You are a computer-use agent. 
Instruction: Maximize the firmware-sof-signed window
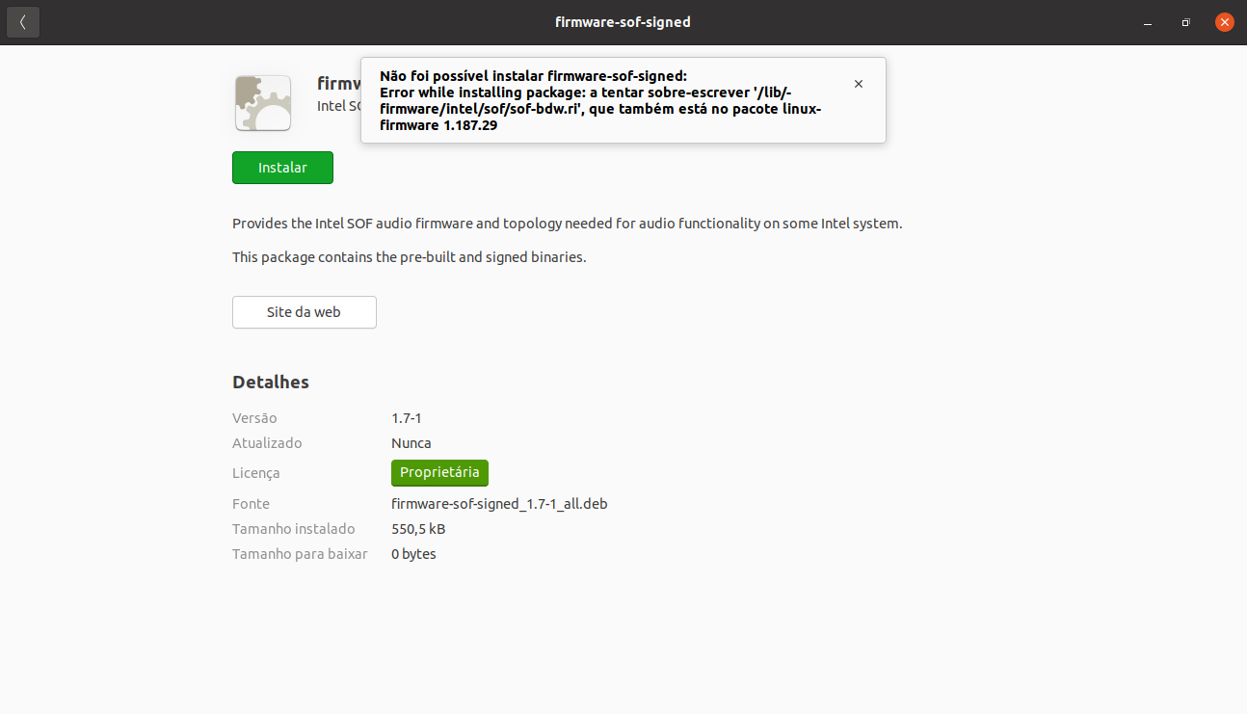(x=1185, y=22)
